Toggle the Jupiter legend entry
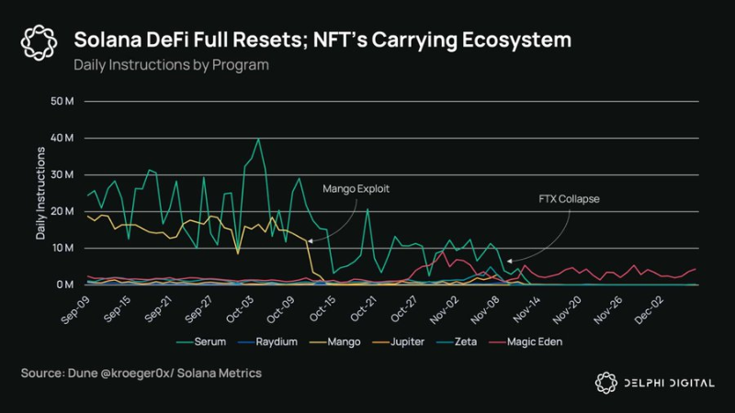The height and width of the screenshot is (413, 735). point(399,341)
